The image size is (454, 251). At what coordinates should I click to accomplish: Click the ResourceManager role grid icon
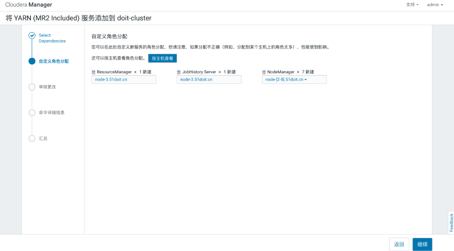click(x=94, y=72)
